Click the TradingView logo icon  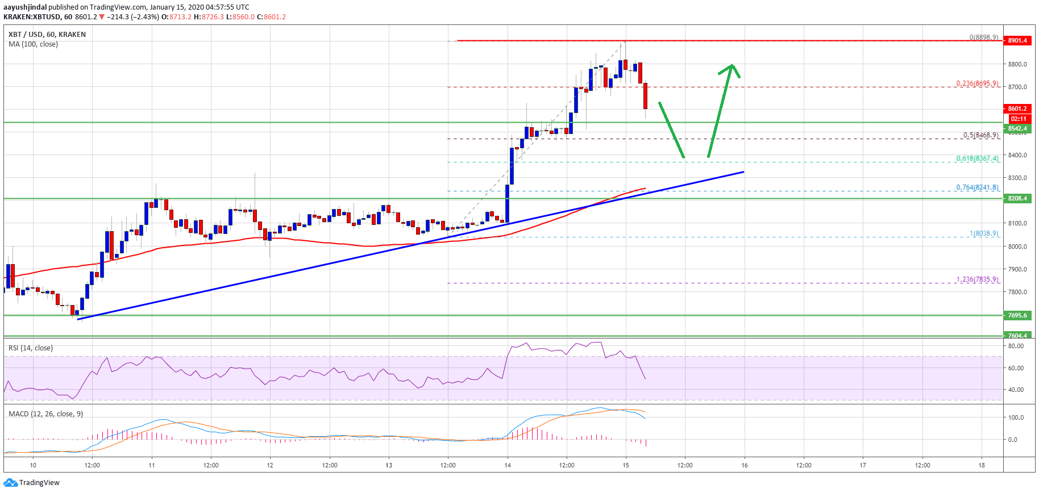(10, 482)
